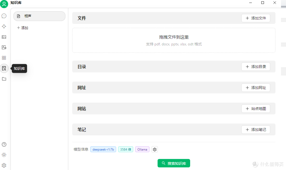Click the 搜索知识库 button
Screen dimensions: 286x170
(x=174, y=163)
